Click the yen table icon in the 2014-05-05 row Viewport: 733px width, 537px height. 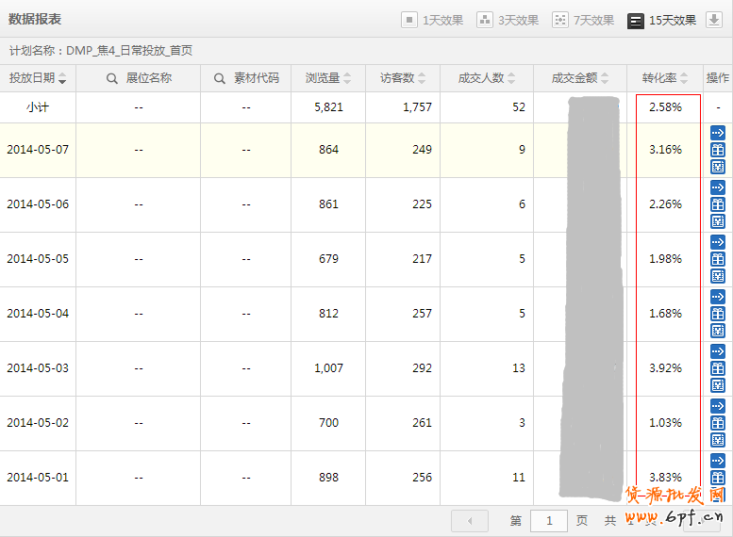717,276
